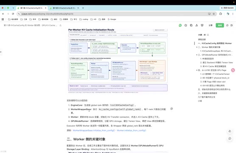Viewport: 236px width, 153px height.
Task: Open the Google bookmark
Action: (112, 19)
